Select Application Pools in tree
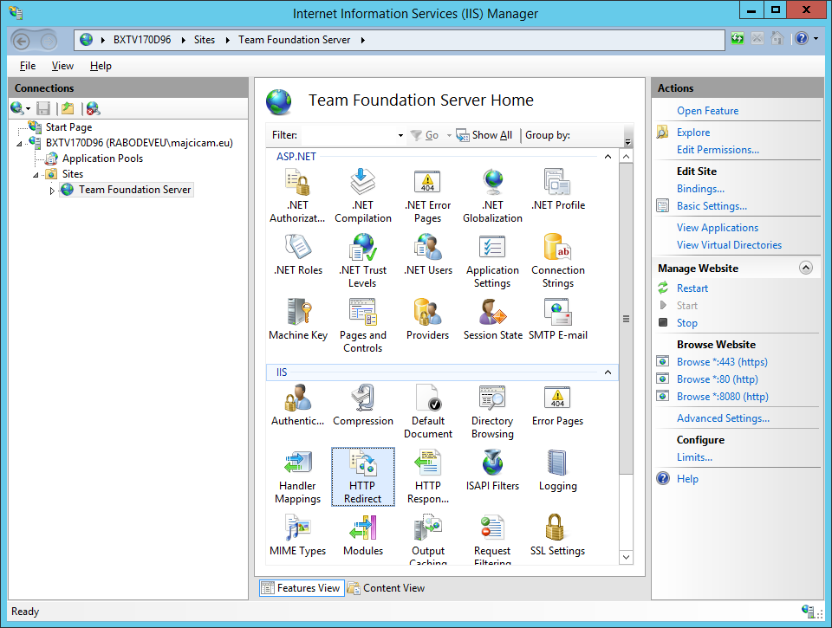This screenshot has width=832, height=628. click(102, 158)
